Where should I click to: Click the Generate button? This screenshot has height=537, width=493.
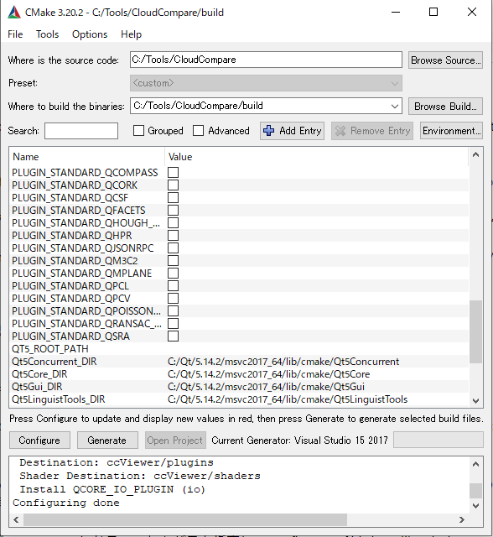click(107, 440)
